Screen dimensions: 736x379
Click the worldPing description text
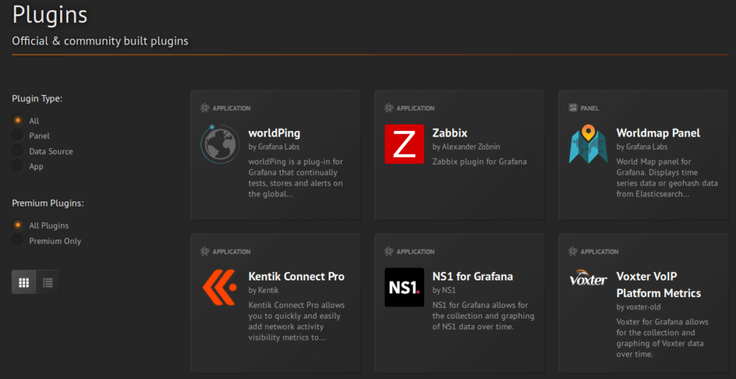295,178
